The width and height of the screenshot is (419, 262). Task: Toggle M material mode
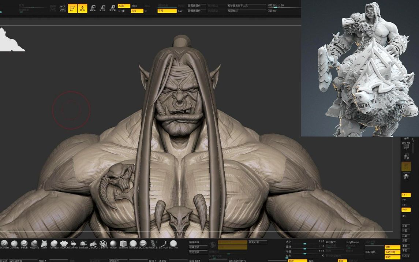coord(146,11)
